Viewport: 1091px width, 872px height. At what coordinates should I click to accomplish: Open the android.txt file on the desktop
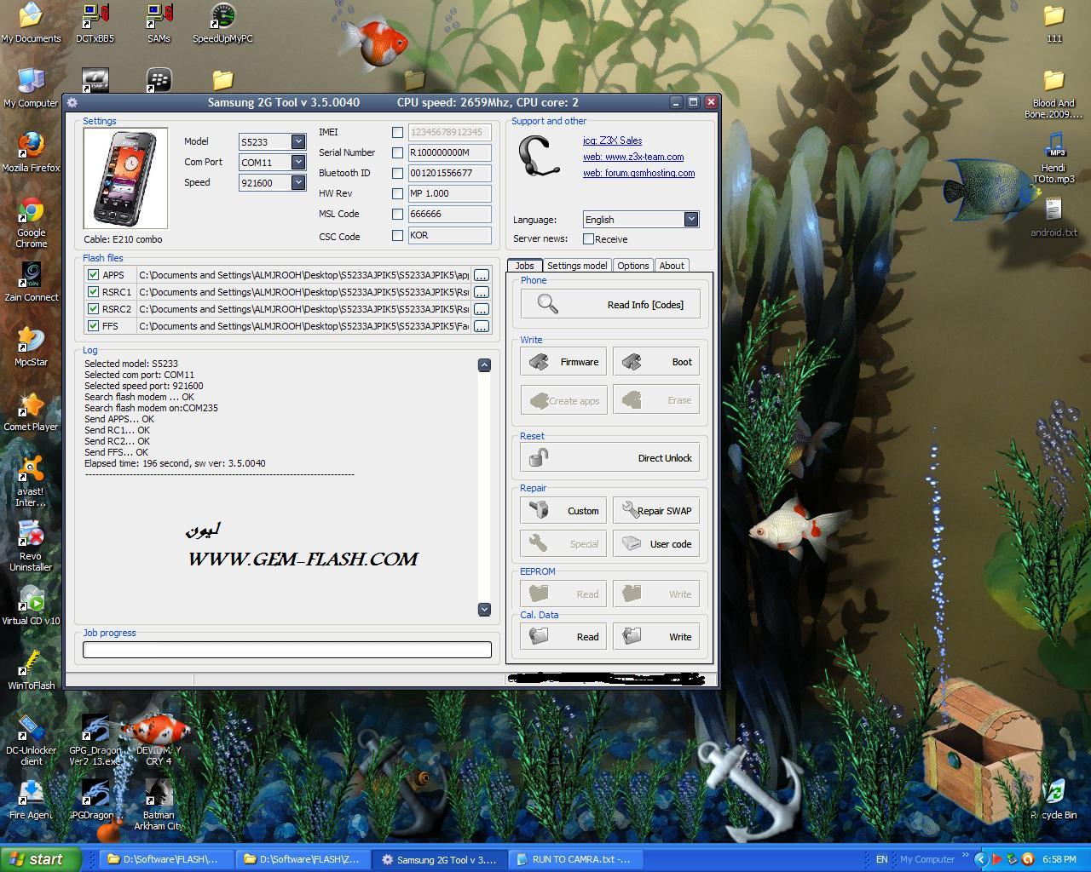(x=1053, y=217)
